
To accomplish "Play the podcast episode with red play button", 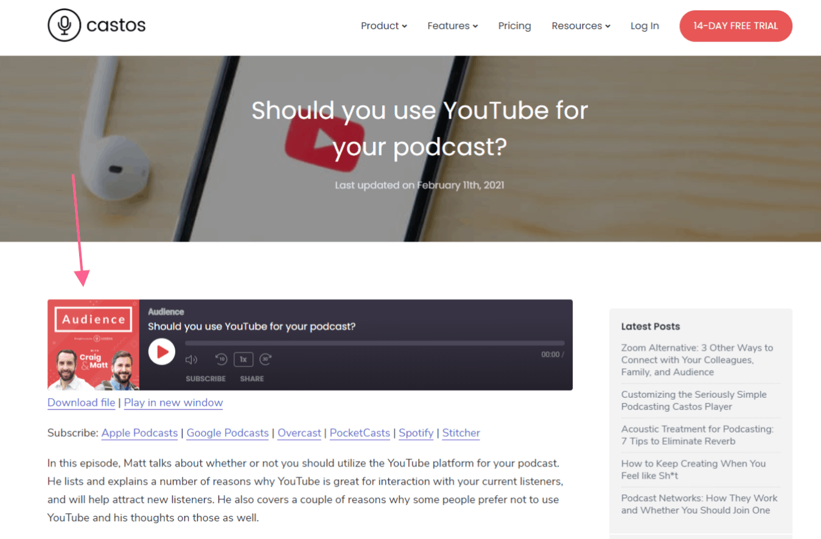I will [x=162, y=352].
